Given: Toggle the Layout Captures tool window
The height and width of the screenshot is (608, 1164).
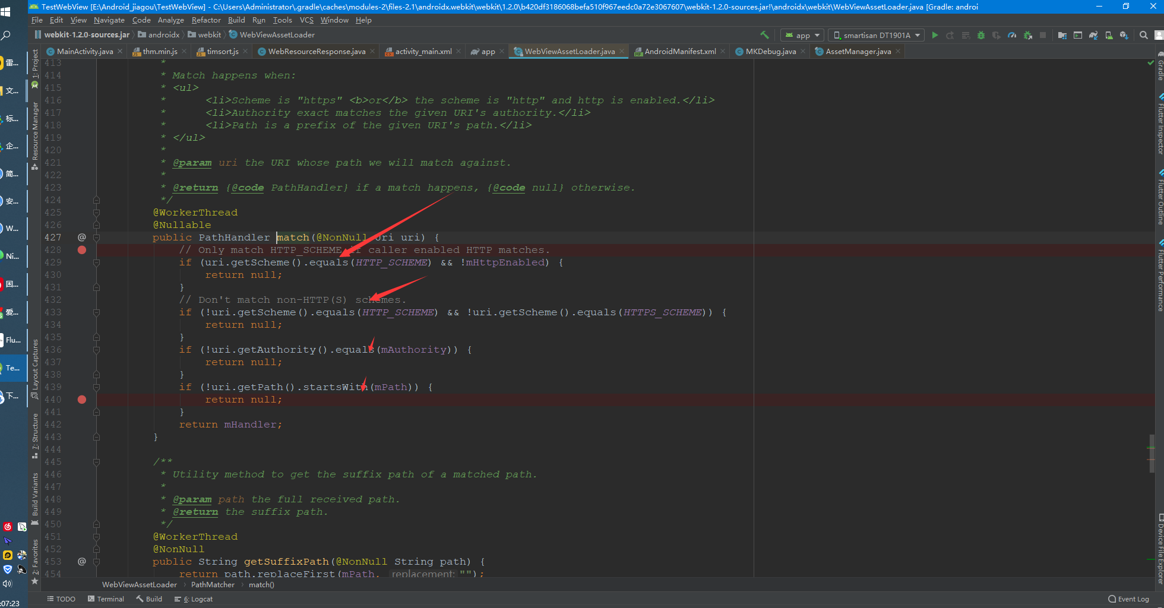Looking at the screenshot, I should [35, 368].
